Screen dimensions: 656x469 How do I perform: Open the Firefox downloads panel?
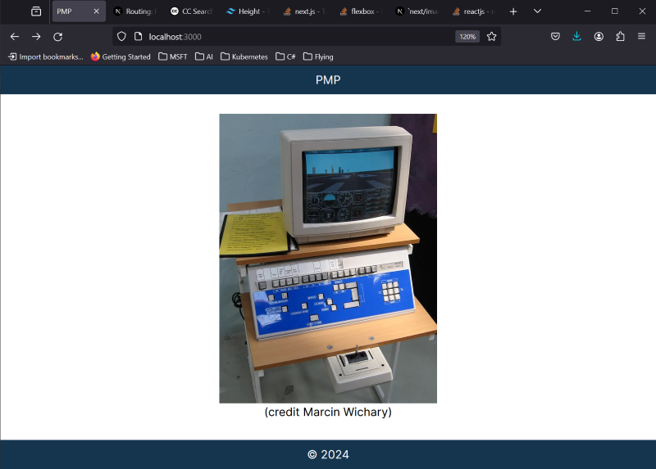point(576,37)
